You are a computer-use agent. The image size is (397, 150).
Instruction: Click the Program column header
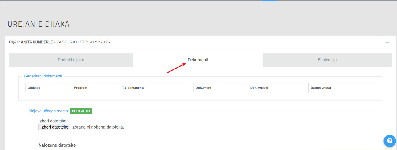tap(96, 88)
